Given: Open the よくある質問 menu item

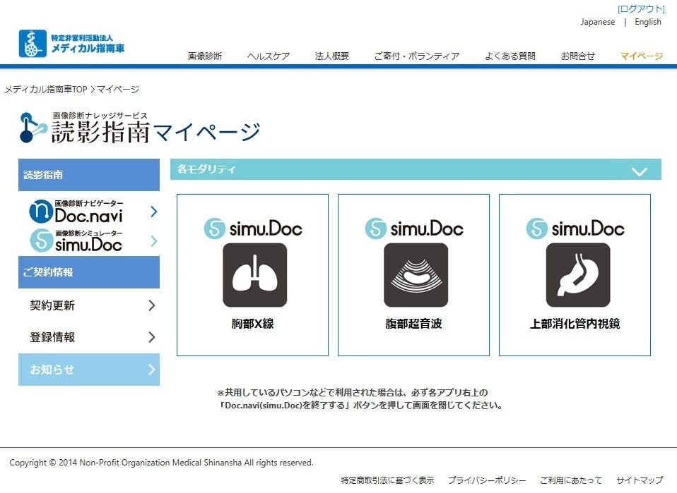Looking at the screenshot, I should tap(510, 56).
